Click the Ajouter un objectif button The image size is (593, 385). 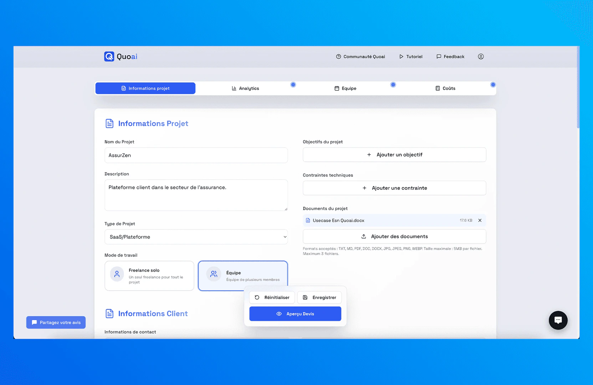tap(394, 154)
